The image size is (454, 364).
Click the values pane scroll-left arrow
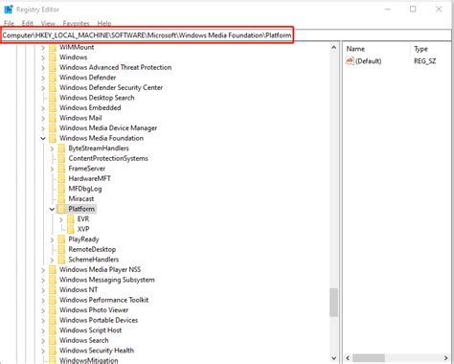[348, 358]
